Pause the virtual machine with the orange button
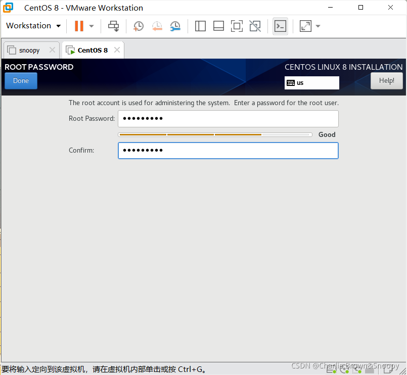Viewport: 407px width, 375px height. click(x=79, y=26)
